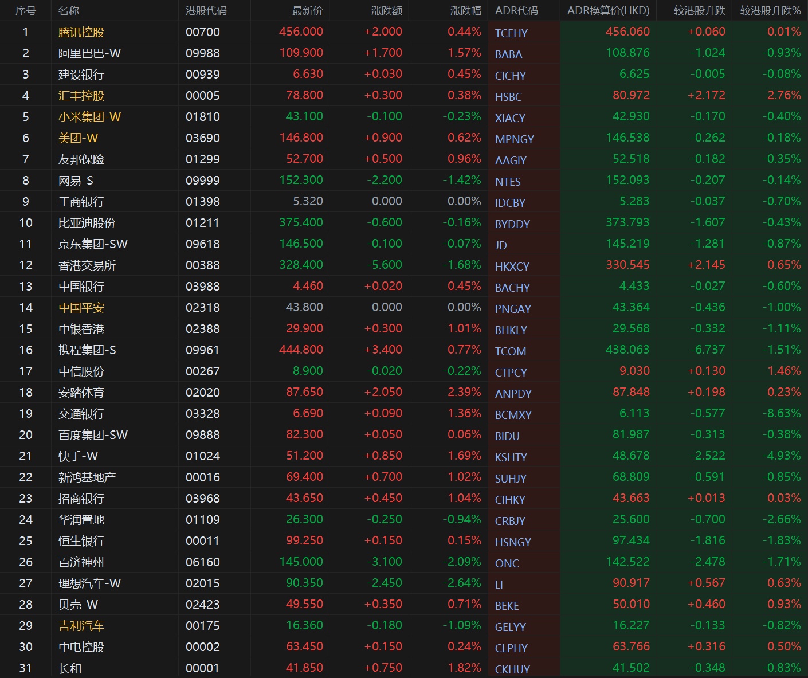Open the 招商银行 stock entry

click(x=81, y=499)
